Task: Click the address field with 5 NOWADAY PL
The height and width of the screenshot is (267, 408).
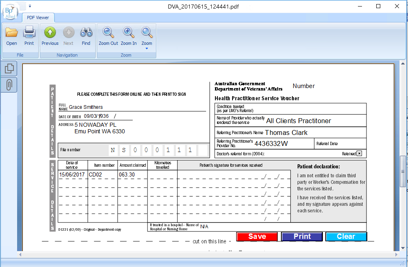Action: pyautogui.click(x=141, y=128)
